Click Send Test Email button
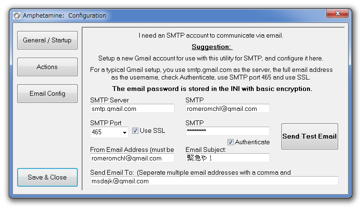 tap(309, 136)
